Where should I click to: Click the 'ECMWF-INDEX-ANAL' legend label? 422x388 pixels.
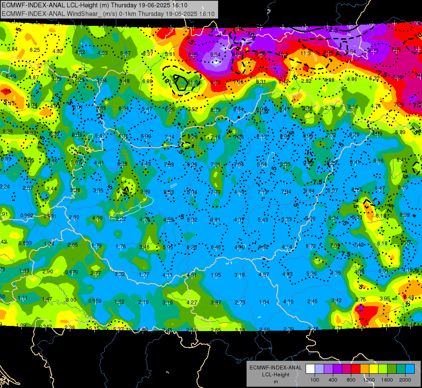point(275,368)
